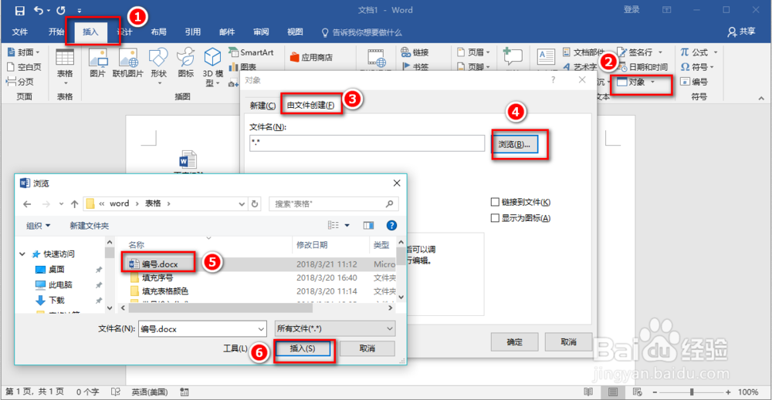The width and height of the screenshot is (772, 400).
Task: Insert a comment via speech bubble icon
Action: (513, 57)
